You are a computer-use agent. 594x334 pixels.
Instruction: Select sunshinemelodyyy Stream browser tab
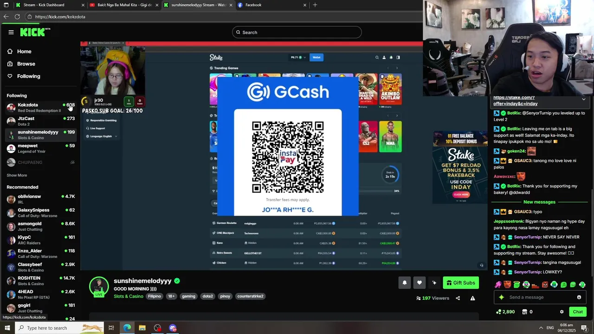[x=198, y=5]
